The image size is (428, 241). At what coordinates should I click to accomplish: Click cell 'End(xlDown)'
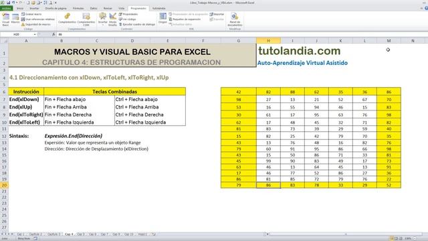point(26,99)
